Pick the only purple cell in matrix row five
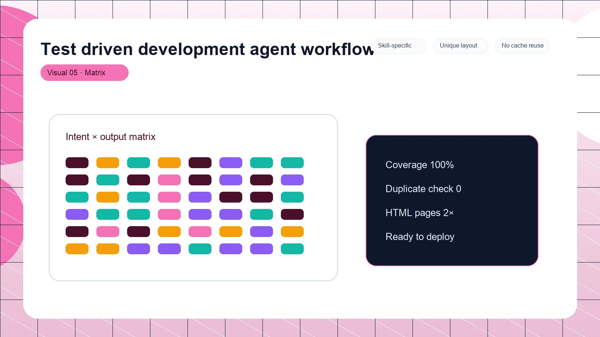Image resolution: width=600 pixels, height=337 pixels. click(261, 232)
